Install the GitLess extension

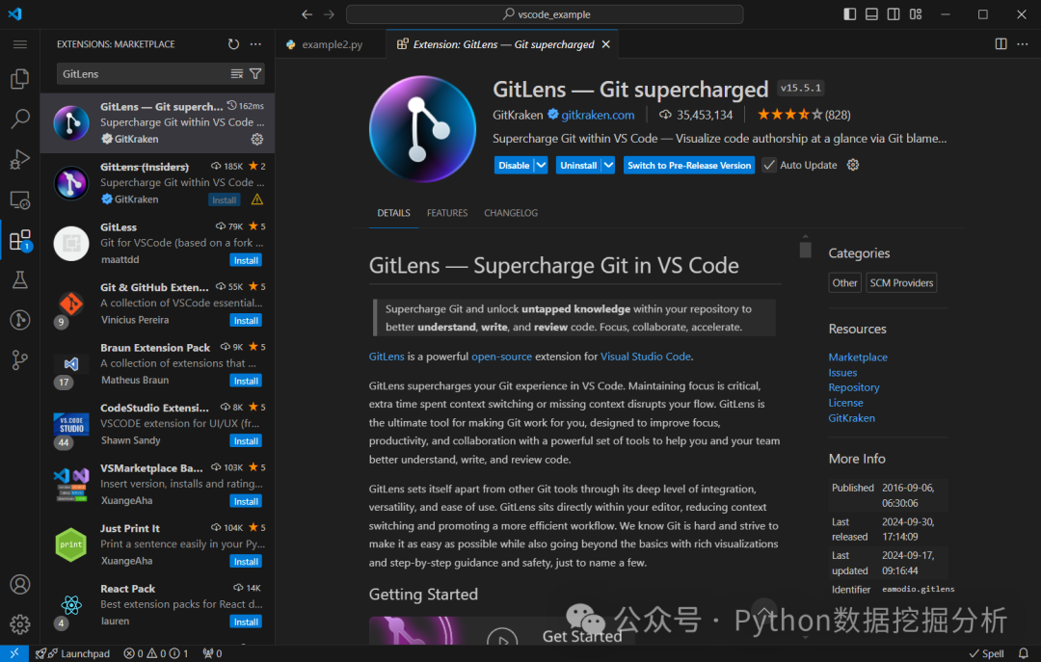246,260
